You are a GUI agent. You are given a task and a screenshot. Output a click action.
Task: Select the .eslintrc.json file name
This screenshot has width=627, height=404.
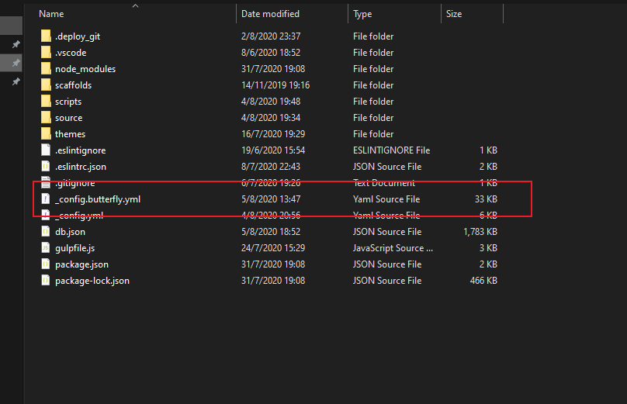point(81,167)
